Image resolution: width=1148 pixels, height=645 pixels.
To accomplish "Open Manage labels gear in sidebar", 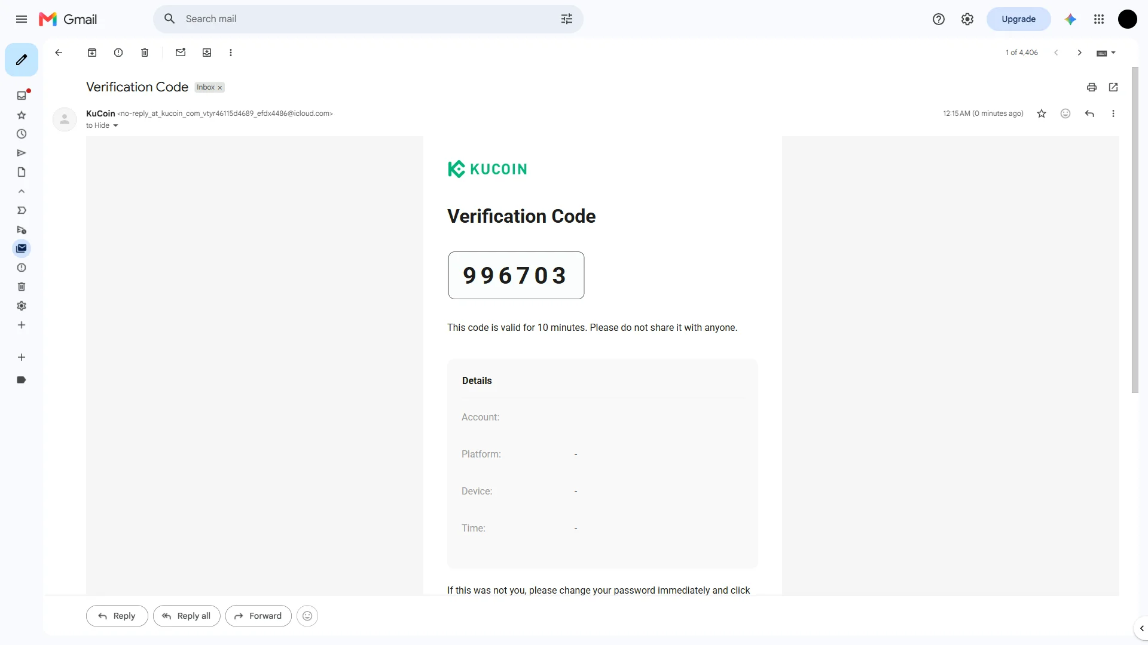I will (22, 306).
